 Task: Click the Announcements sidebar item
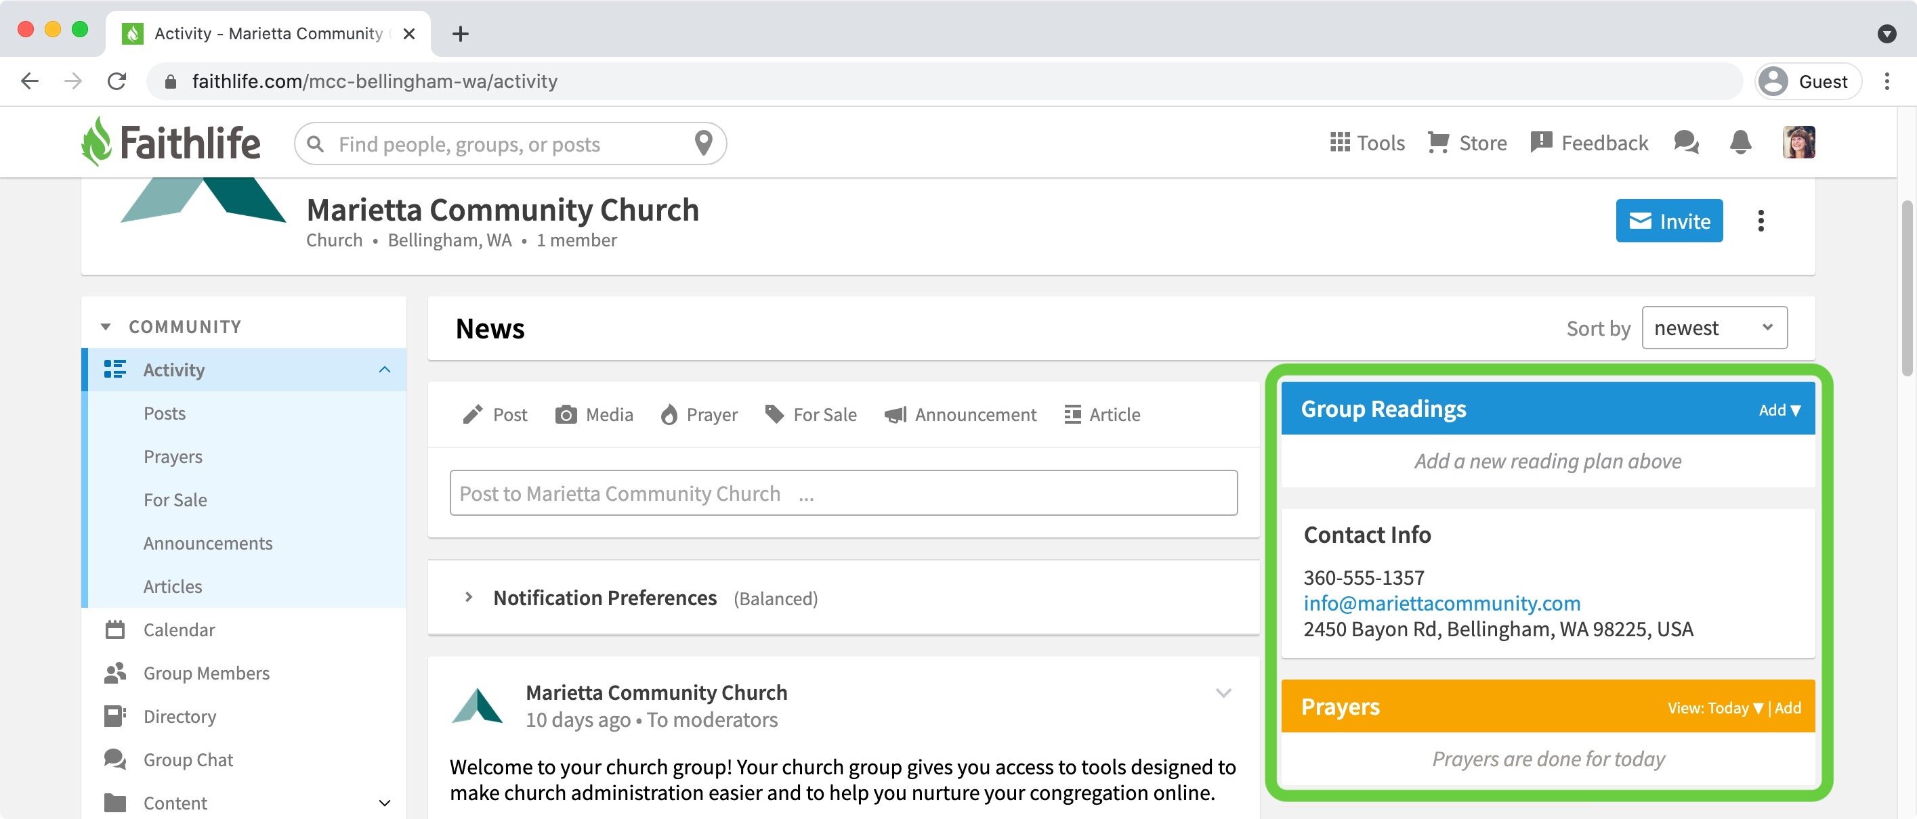(208, 541)
